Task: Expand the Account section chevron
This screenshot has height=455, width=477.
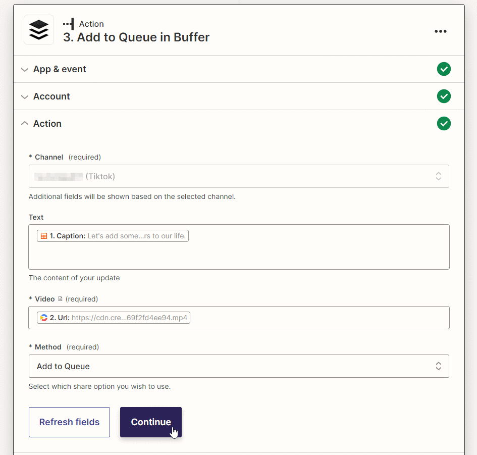Action: pos(25,97)
